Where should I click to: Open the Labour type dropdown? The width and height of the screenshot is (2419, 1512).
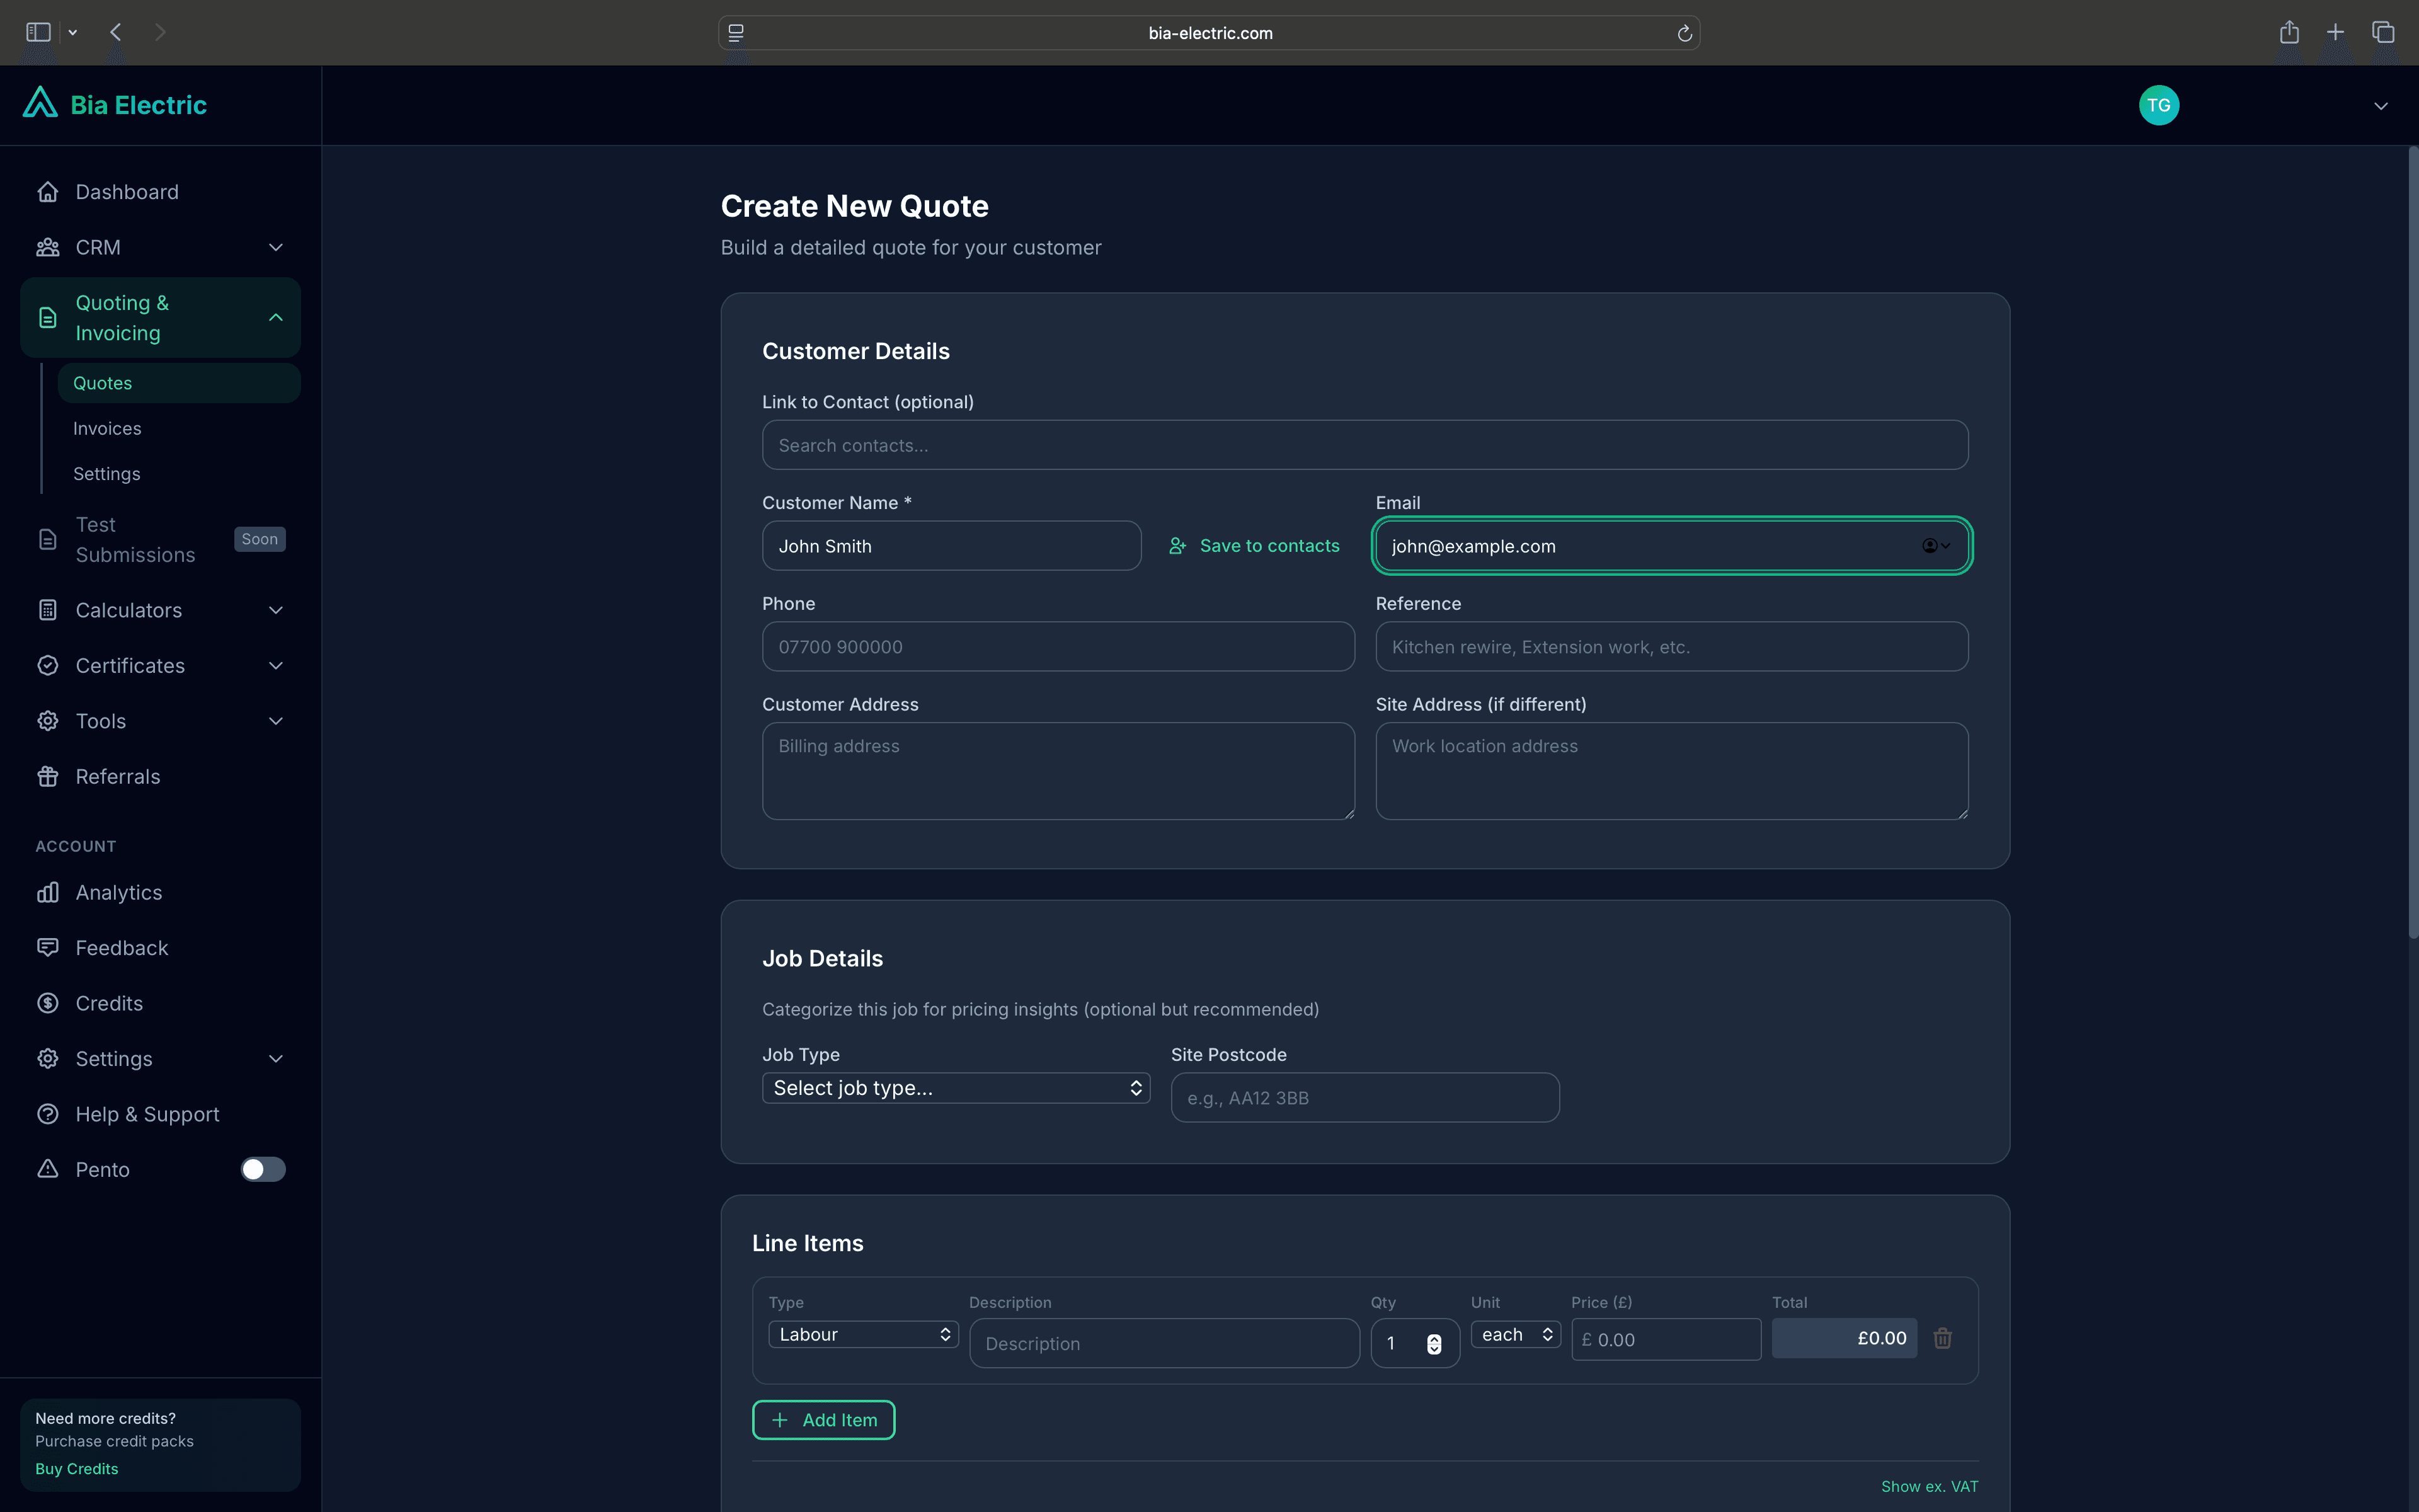coord(862,1334)
